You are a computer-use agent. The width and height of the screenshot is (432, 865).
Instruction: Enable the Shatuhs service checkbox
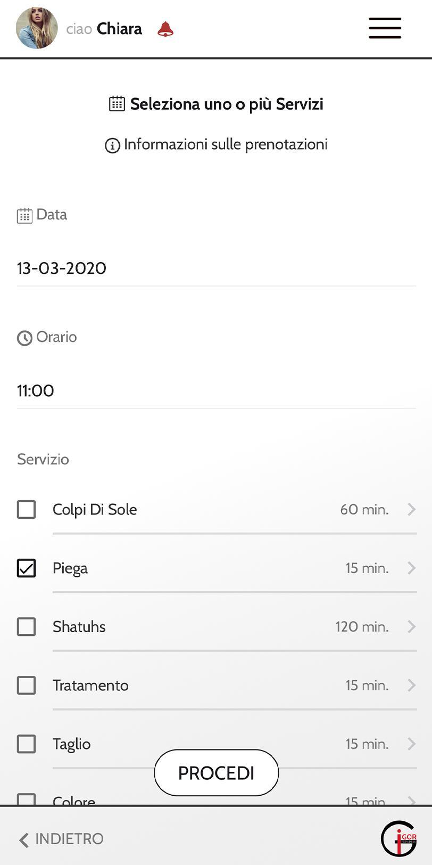pyautogui.click(x=27, y=627)
